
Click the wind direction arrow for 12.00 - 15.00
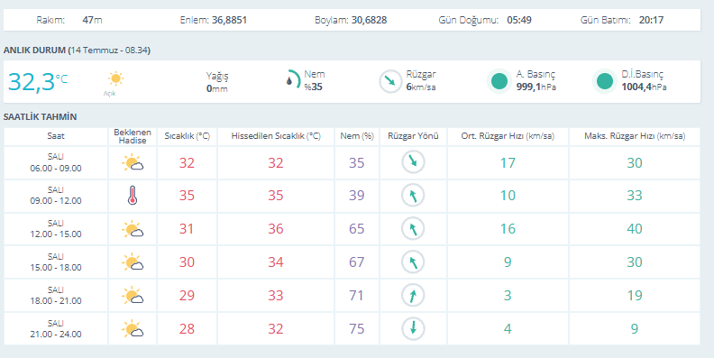[x=413, y=229]
